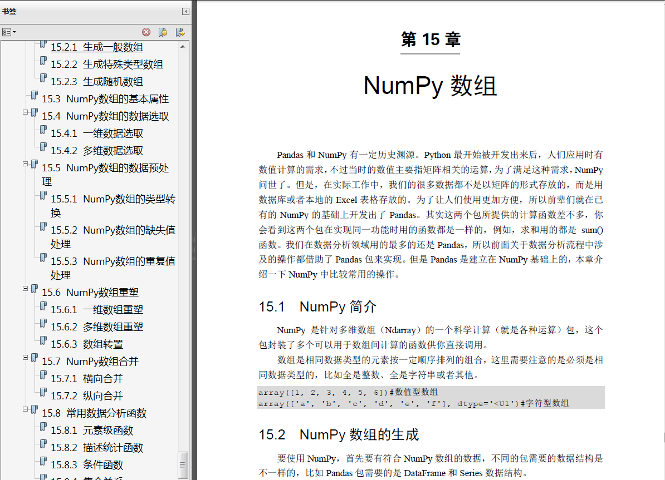Collapse the 15.7 NumPy数组合并 branch
Screen dimensions: 665x480
pyautogui.click(x=26, y=358)
